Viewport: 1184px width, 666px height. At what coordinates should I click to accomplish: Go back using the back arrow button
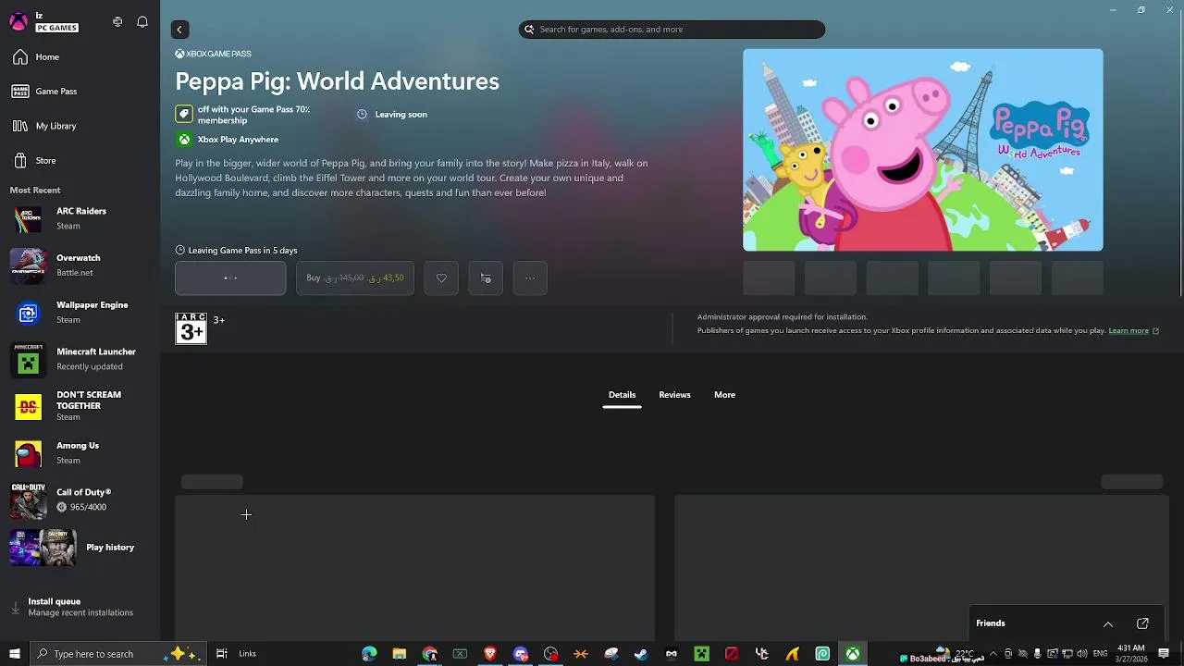(179, 30)
